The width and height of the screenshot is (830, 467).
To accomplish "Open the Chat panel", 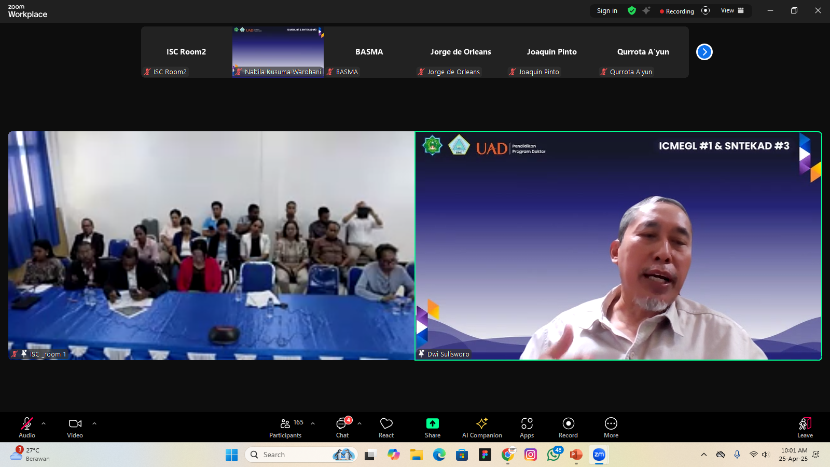I will pyautogui.click(x=342, y=428).
